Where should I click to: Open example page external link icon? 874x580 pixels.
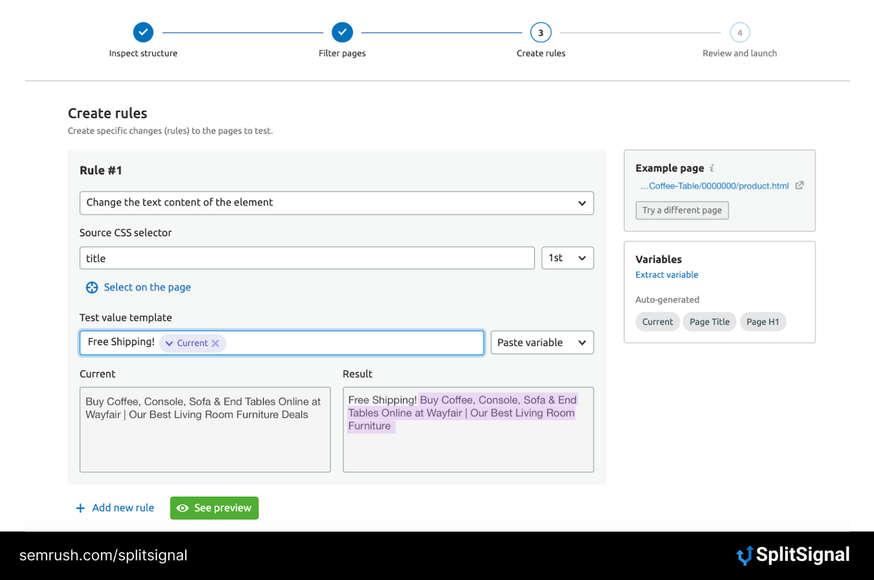tap(799, 185)
